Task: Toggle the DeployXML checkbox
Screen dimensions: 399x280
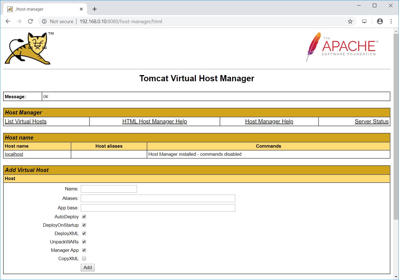Action: [x=84, y=233]
